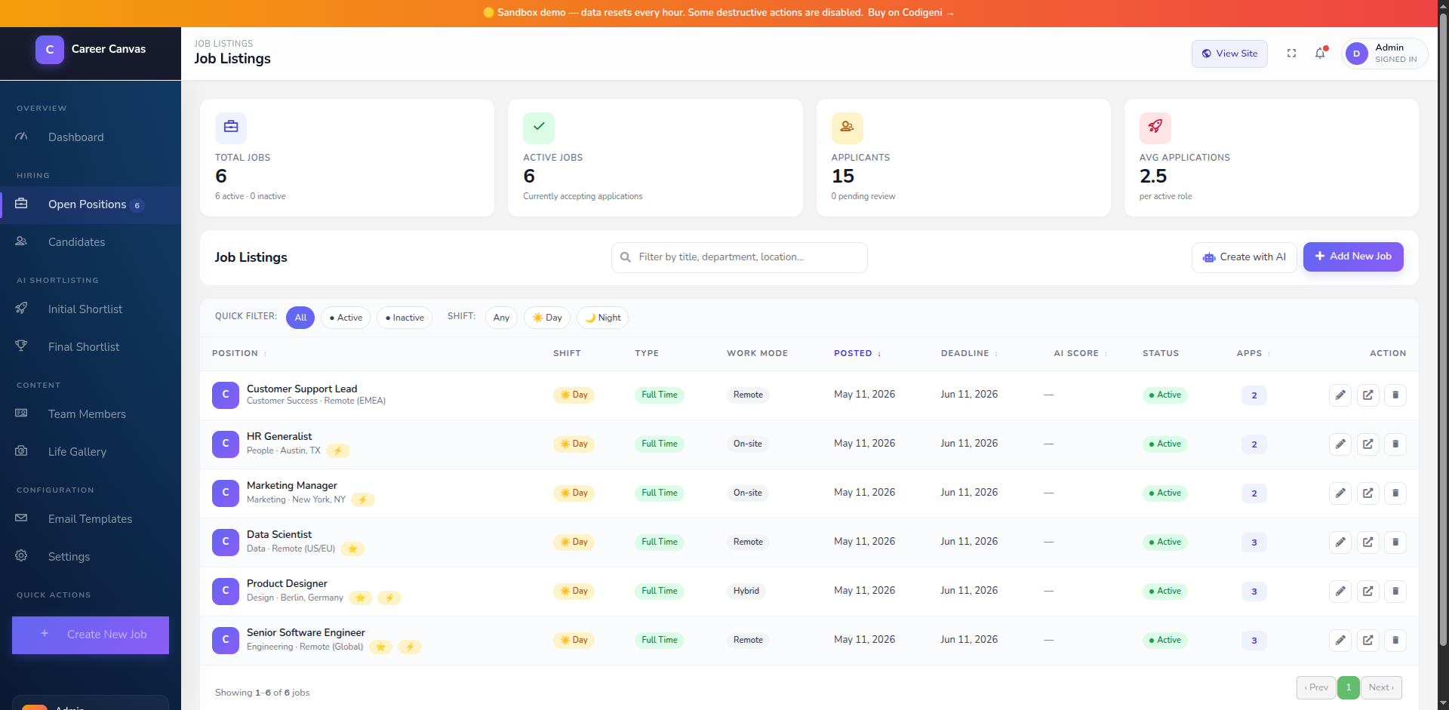
Task: Click the Applicants people icon
Action: pos(848,128)
